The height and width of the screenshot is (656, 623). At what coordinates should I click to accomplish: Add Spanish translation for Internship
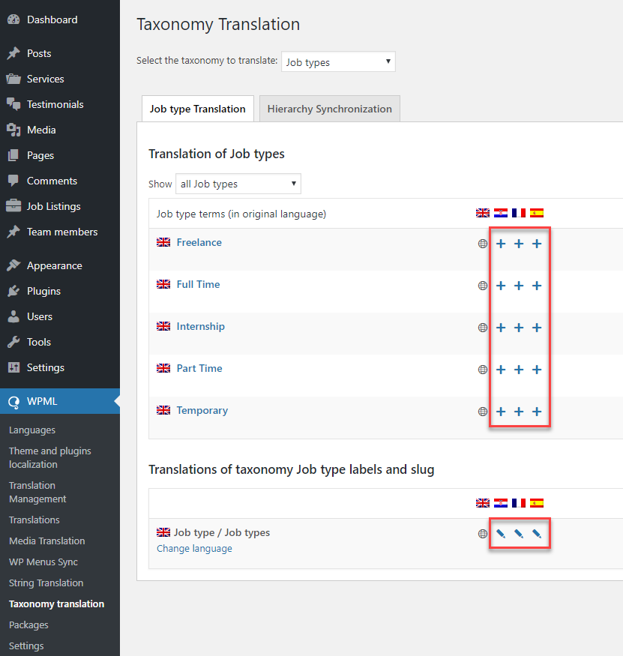[536, 327]
